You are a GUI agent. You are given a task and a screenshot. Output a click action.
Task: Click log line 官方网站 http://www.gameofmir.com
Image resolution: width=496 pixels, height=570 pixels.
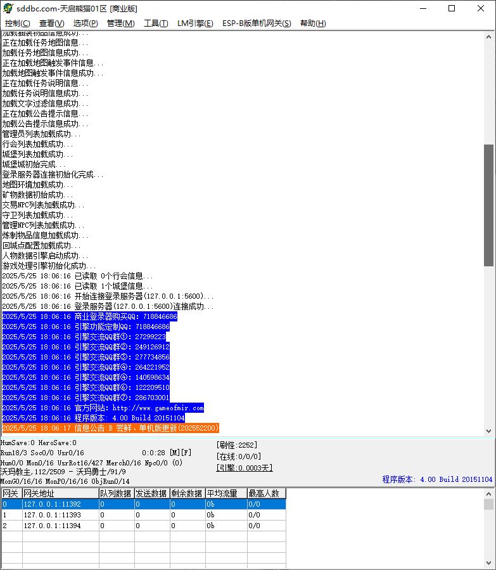[103, 408]
